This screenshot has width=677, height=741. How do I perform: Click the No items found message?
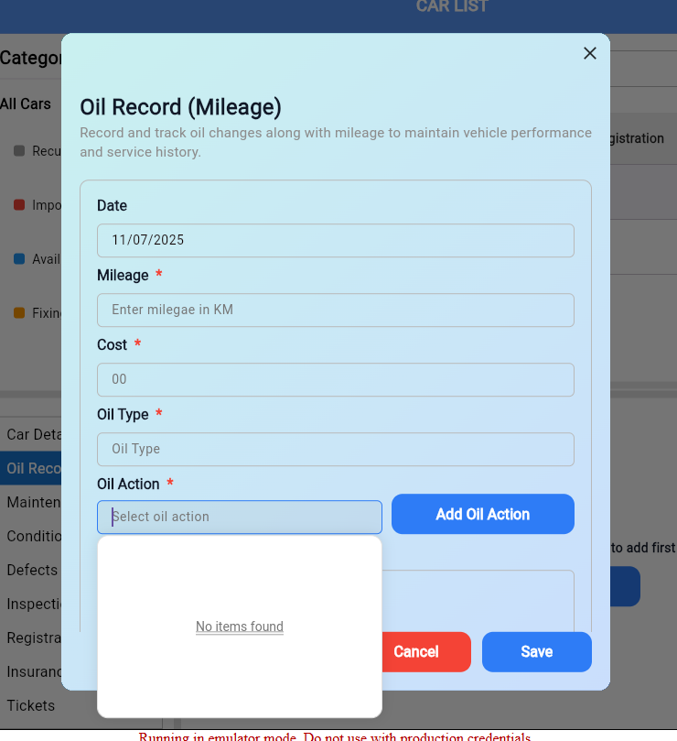pos(240,627)
